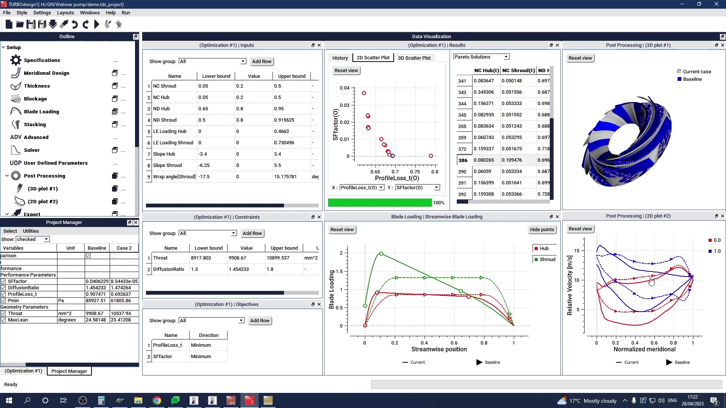Click the green optimization progress bar
This screenshot has height=408, width=726.
(x=380, y=203)
